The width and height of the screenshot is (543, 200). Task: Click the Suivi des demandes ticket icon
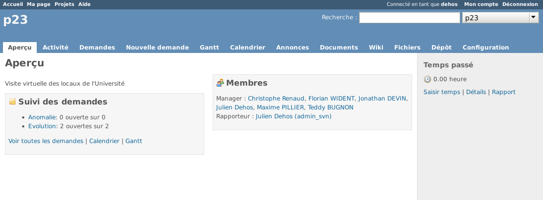click(x=12, y=101)
